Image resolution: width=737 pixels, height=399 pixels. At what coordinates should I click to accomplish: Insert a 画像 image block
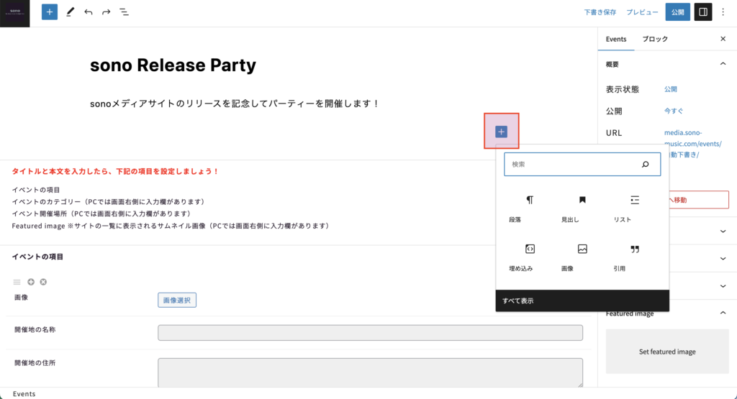pyautogui.click(x=582, y=256)
